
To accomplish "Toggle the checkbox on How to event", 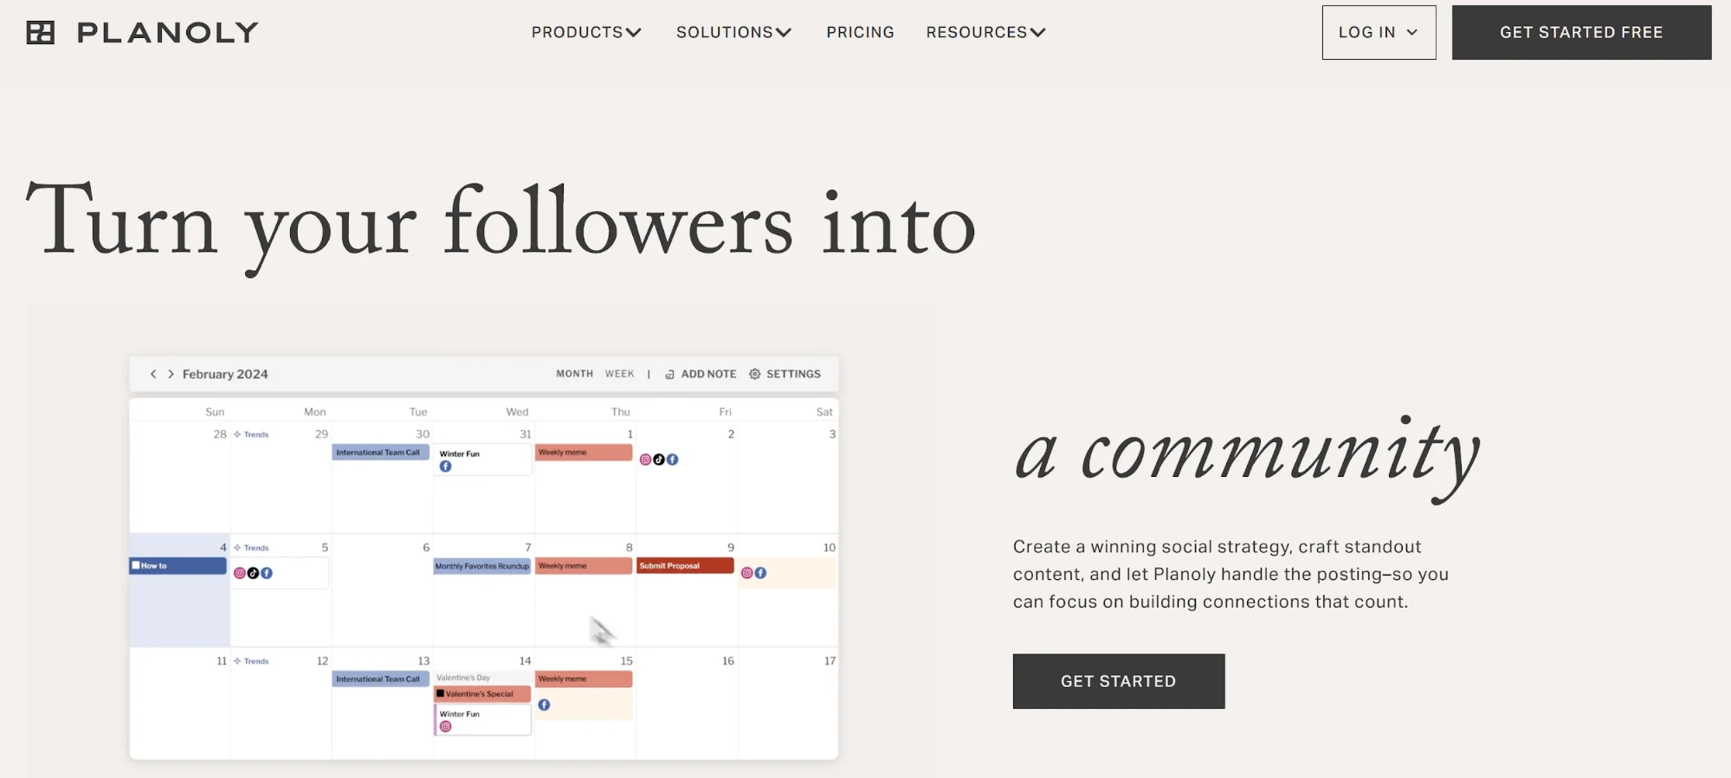I will click(x=136, y=563).
